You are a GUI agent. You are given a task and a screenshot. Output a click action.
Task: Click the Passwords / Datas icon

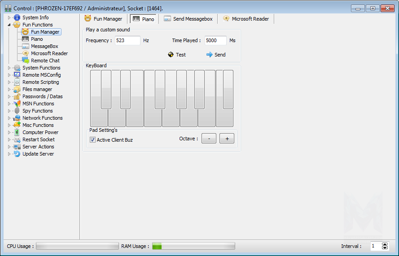tap(17, 96)
